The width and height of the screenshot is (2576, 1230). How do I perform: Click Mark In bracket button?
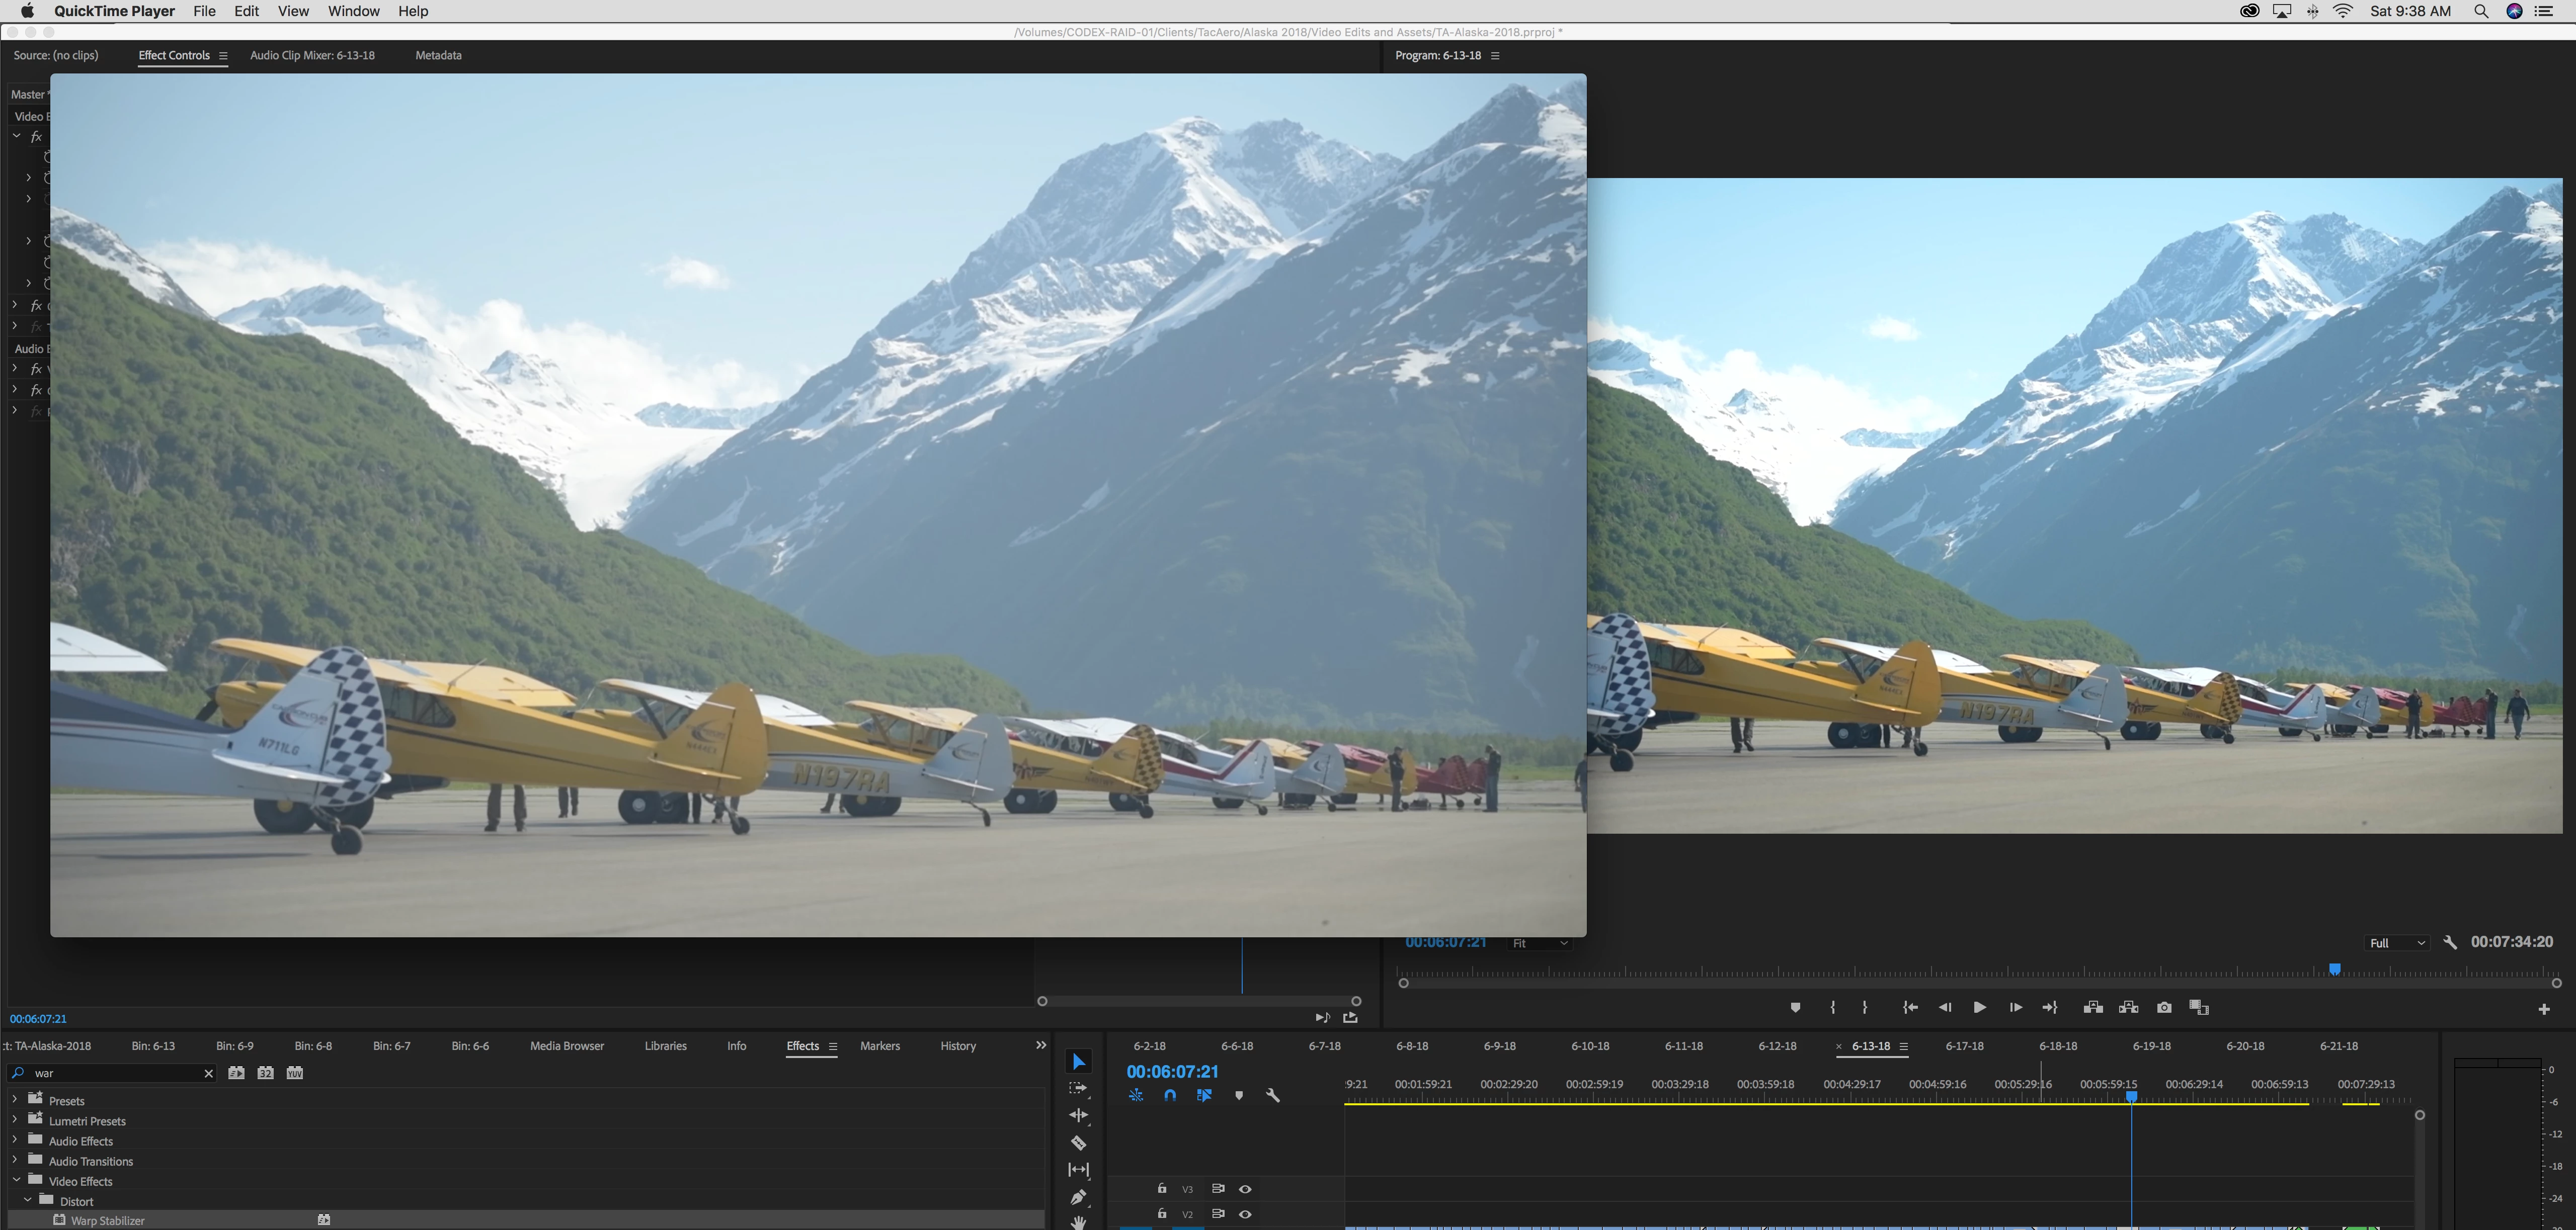[1832, 1007]
